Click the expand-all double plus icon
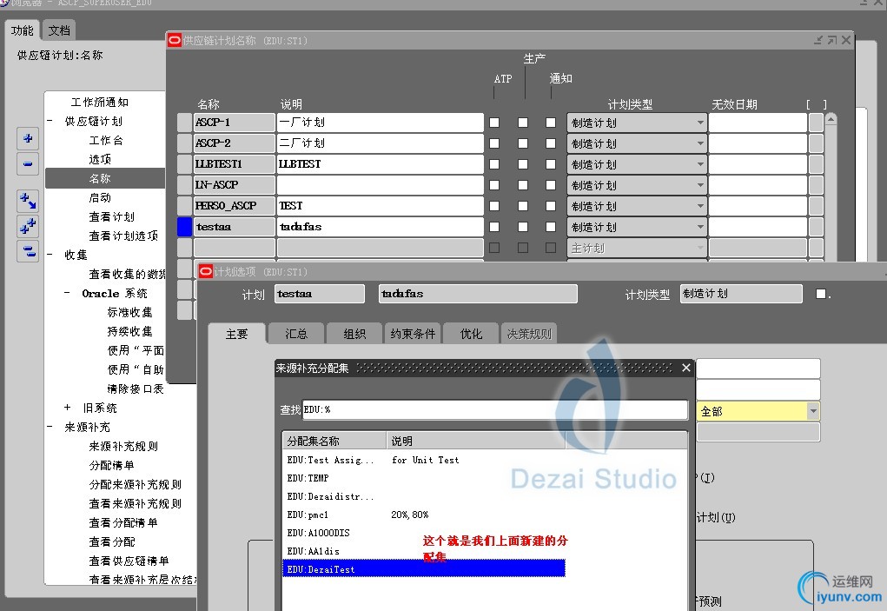Viewport: 887px width, 611px height. point(28,226)
